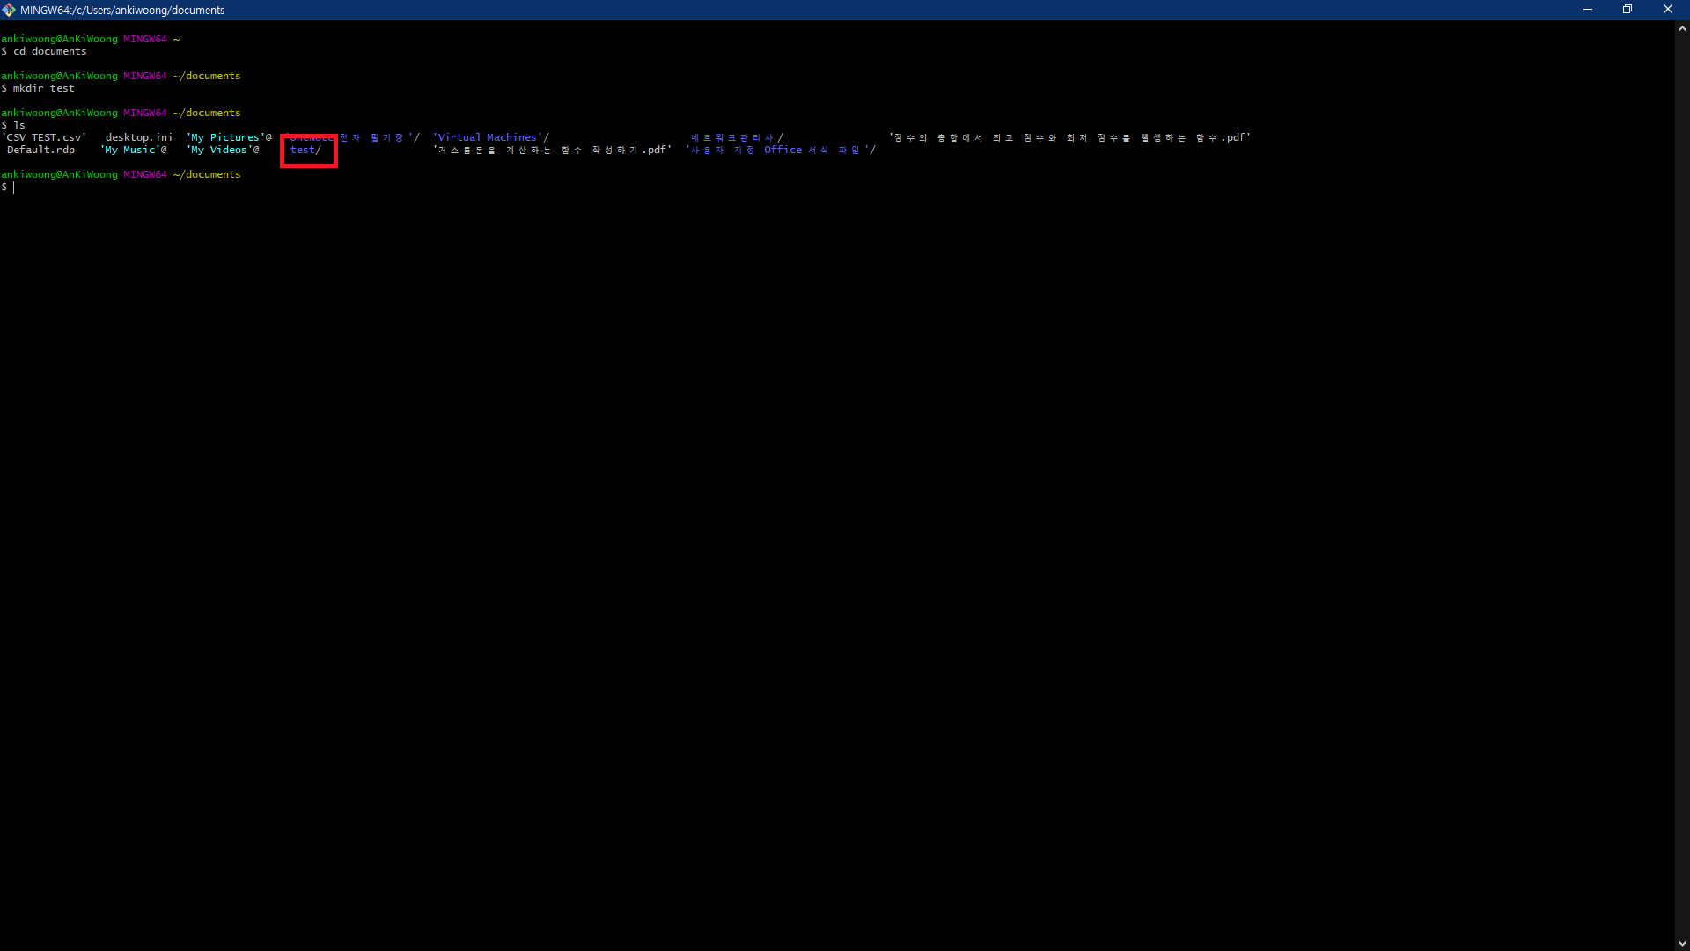1690x951 pixels.
Task: Click the scrollbar down arrow
Action: tap(1682, 943)
